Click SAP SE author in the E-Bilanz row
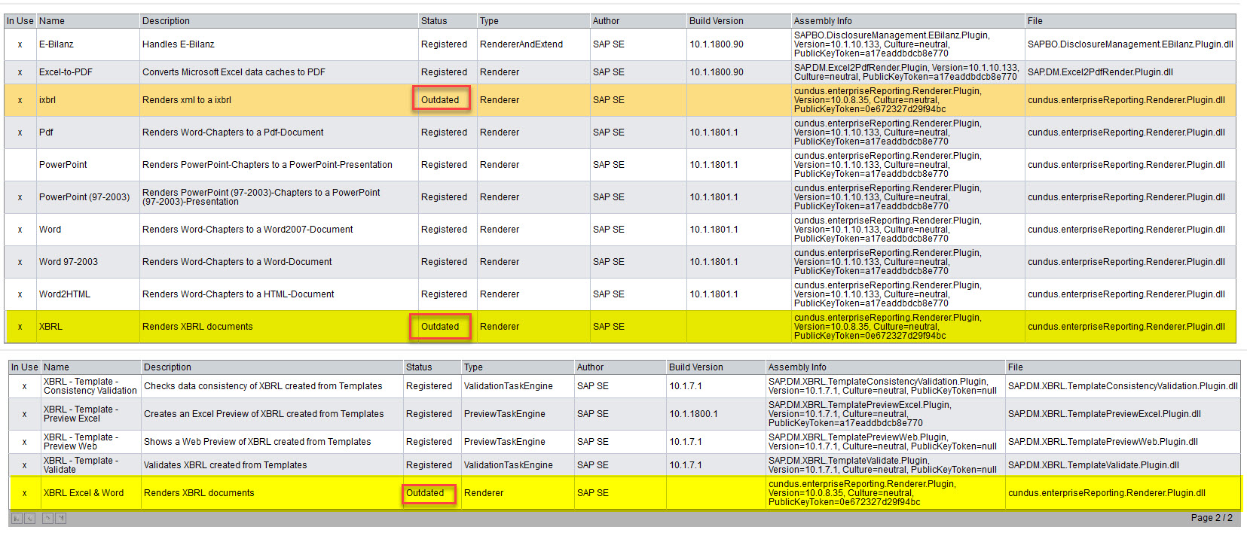 point(608,44)
